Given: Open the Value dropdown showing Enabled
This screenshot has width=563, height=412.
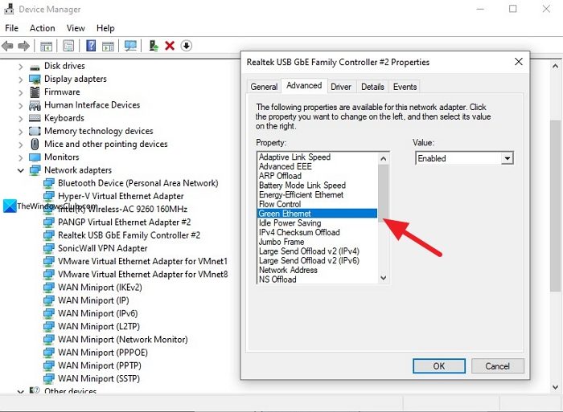Looking at the screenshot, I should click(x=507, y=158).
